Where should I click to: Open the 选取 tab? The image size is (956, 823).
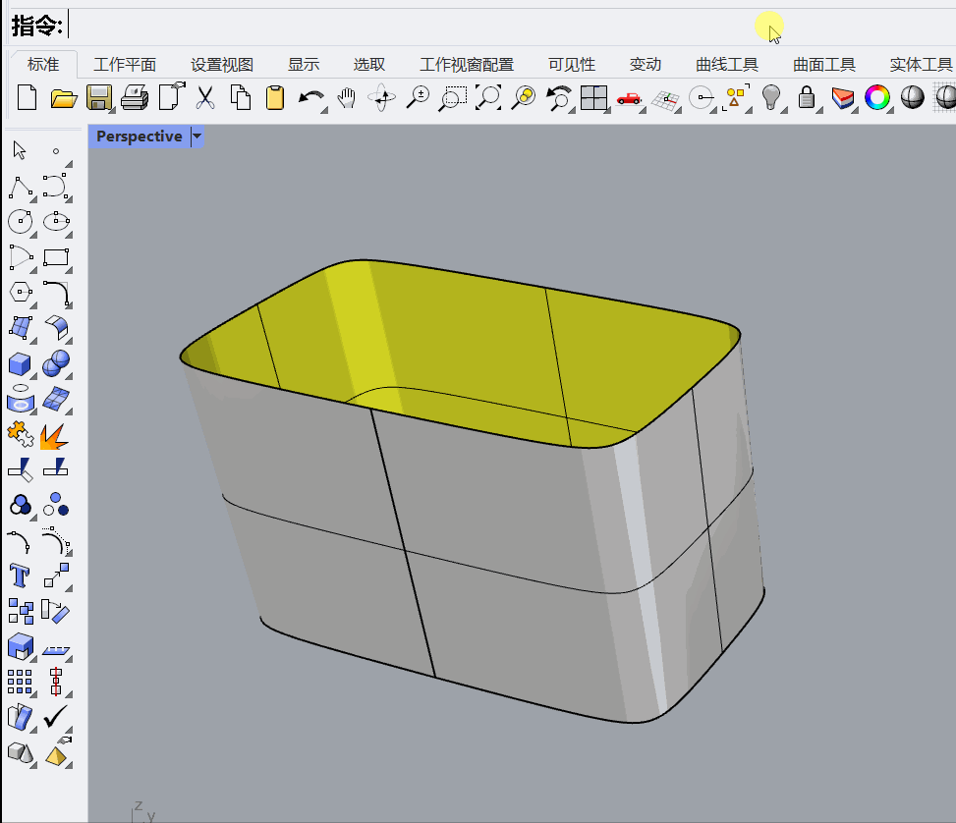[x=369, y=65]
